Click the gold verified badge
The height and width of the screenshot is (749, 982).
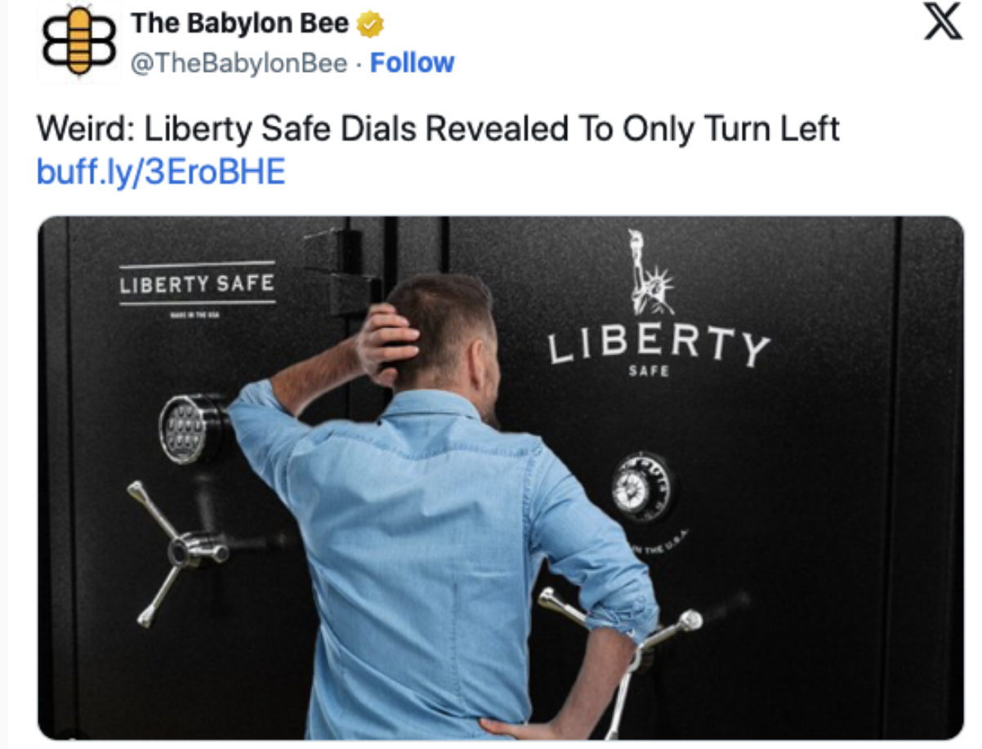click(x=371, y=25)
